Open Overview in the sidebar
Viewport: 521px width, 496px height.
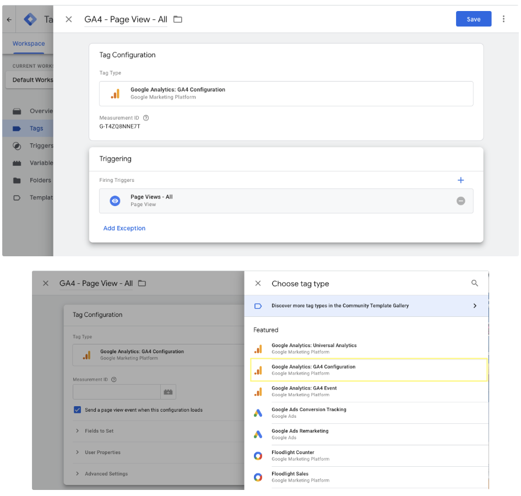(x=28, y=111)
